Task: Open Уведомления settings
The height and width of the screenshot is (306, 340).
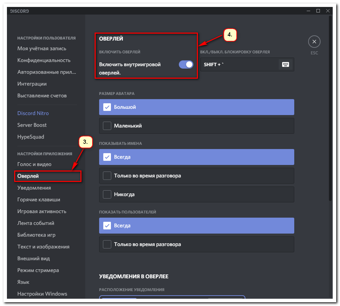Action: click(x=34, y=188)
